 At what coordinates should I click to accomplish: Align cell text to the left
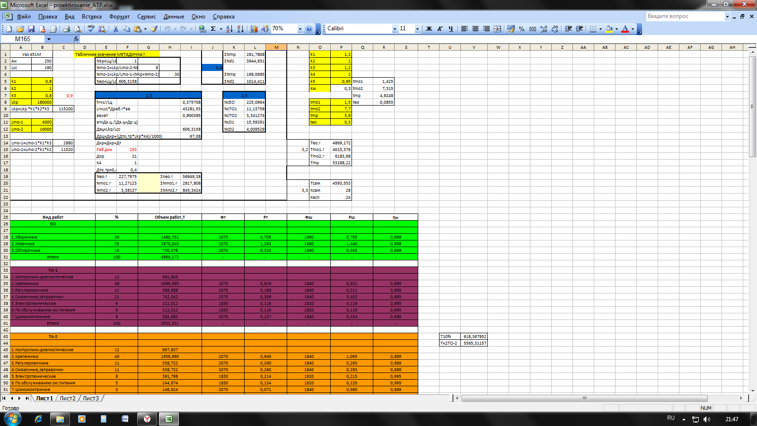click(465, 29)
